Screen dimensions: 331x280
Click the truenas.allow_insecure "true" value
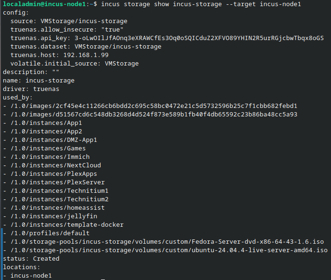click(x=113, y=30)
